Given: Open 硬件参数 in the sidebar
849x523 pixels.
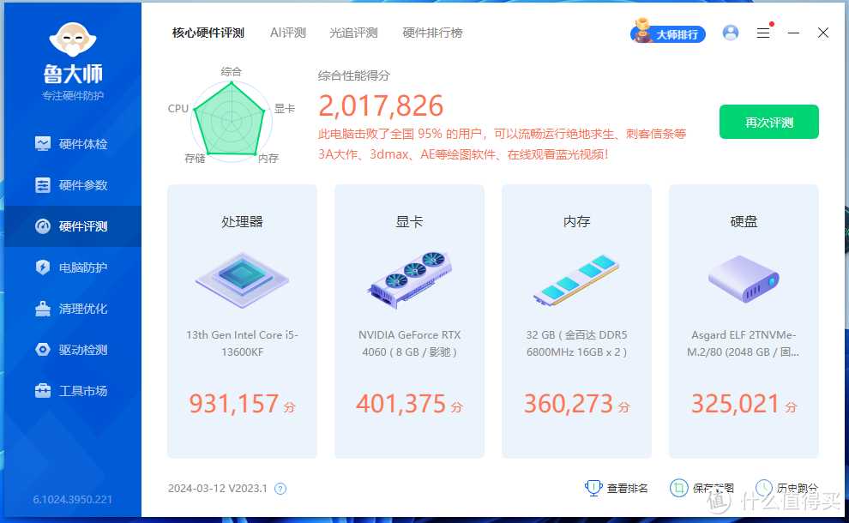Looking at the screenshot, I should pyautogui.click(x=73, y=185).
